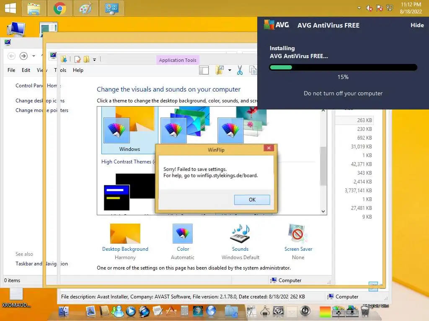Open the Windows Start button

coord(10,8)
